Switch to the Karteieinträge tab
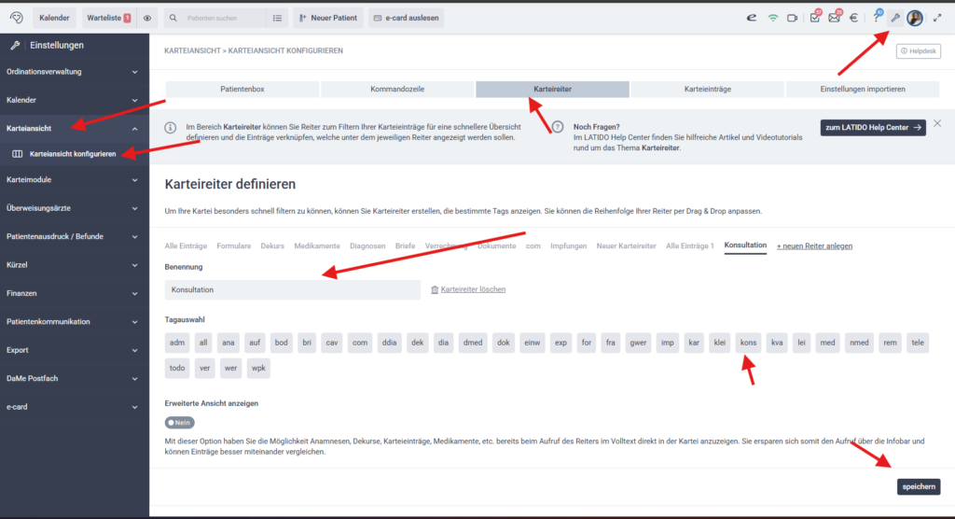 tap(706, 90)
